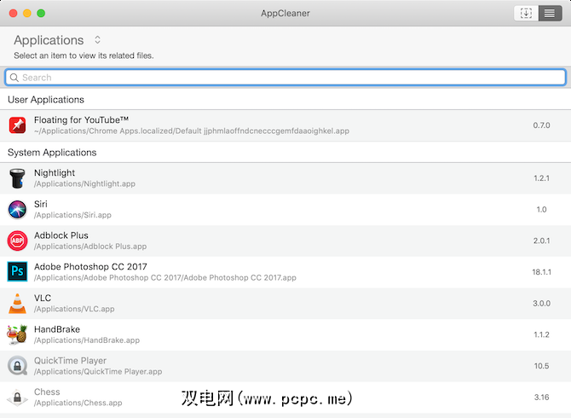This screenshot has width=571, height=418.
Task: Click version 2.0.1 value
Action: (x=541, y=241)
